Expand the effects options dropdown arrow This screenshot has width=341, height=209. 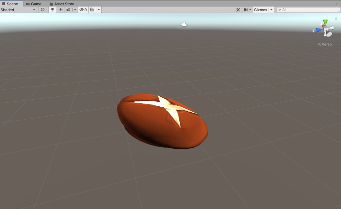pos(75,10)
